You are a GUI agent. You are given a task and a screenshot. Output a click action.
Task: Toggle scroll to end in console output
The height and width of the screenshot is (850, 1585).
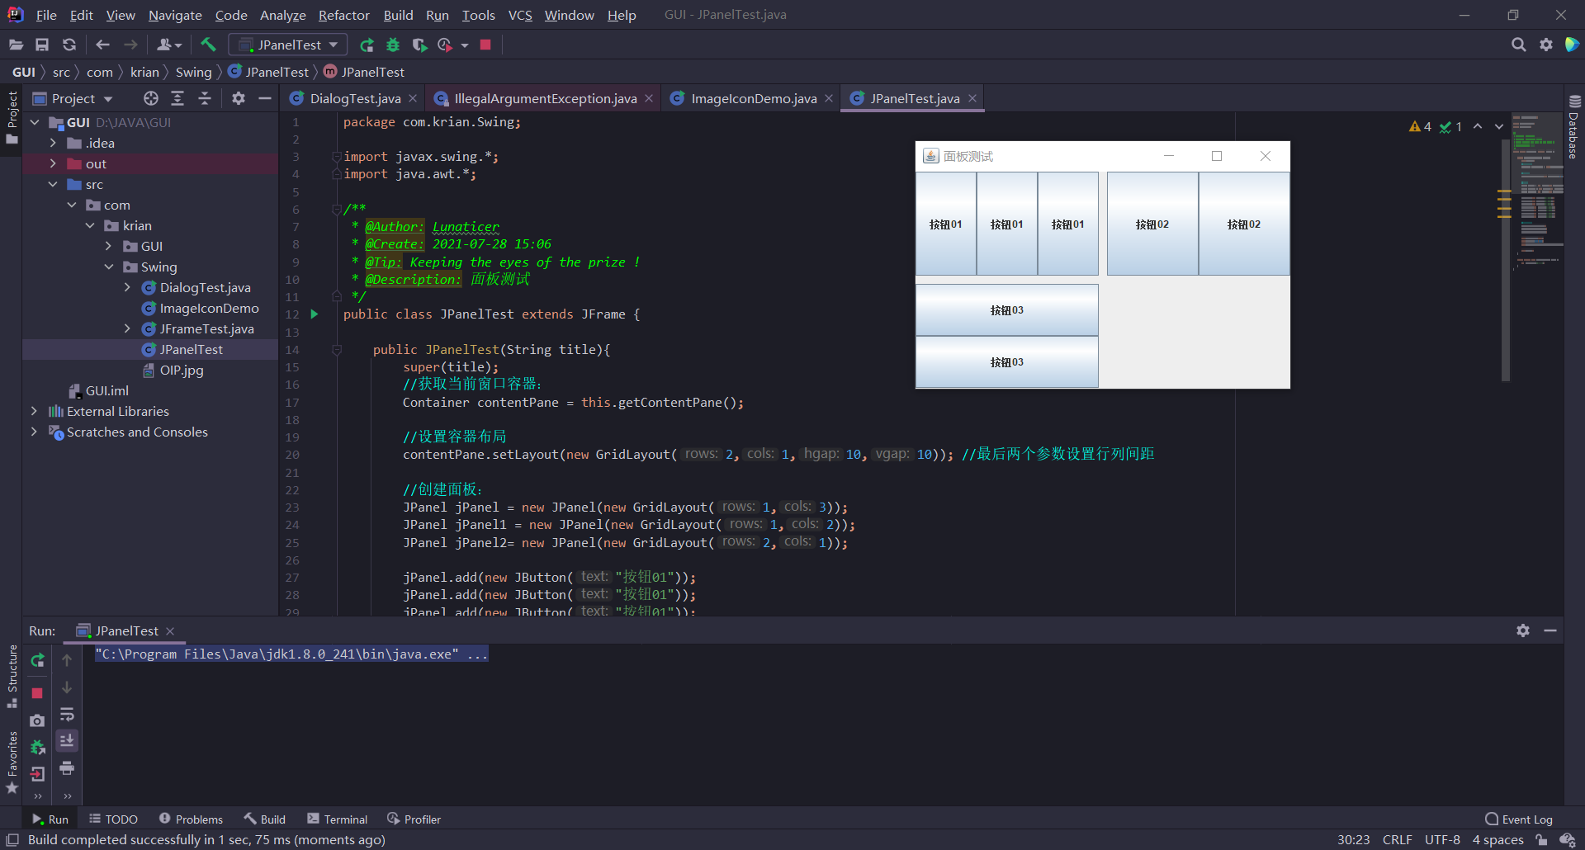pos(68,741)
